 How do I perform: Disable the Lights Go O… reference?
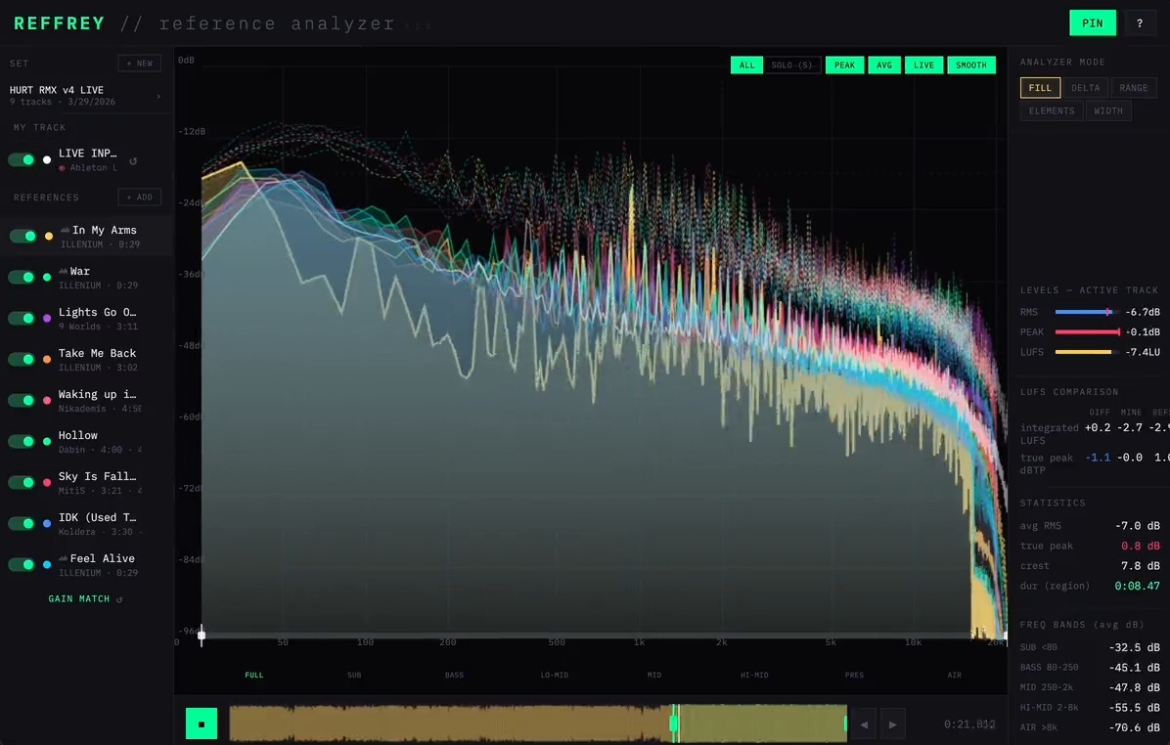coord(22,318)
